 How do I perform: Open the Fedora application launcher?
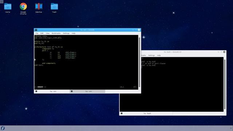coord(3,128)
